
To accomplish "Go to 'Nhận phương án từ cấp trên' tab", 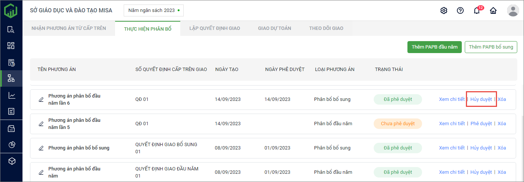I will (x=69, y=28).
